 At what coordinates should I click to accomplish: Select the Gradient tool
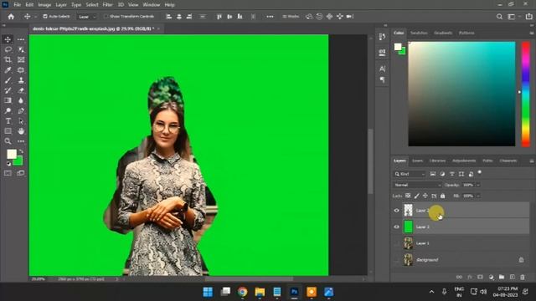(x=8, y=100)
